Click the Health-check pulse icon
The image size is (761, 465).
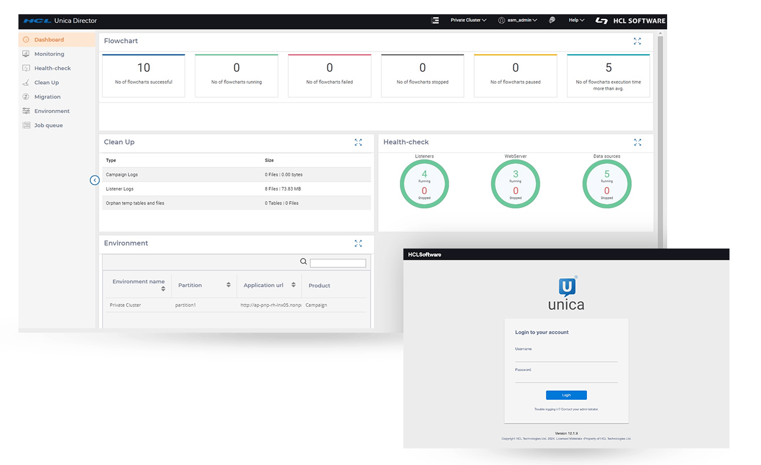26,68
